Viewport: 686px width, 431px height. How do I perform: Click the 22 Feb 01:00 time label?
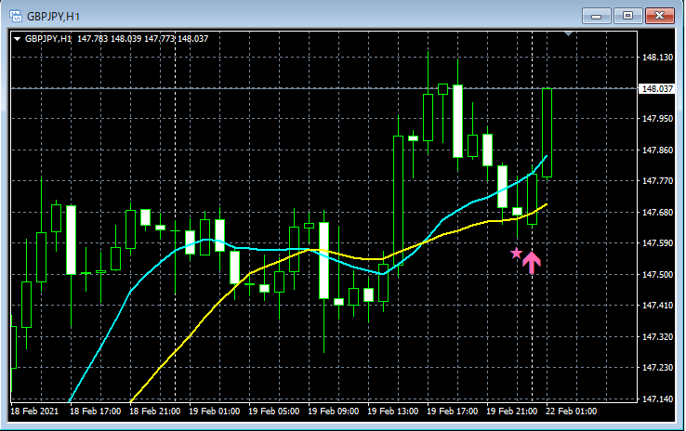(571, 411)
